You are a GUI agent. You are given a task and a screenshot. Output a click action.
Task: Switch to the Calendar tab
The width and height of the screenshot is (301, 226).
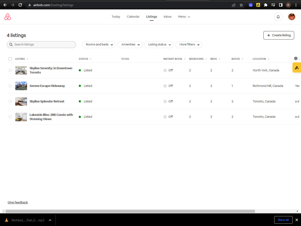pos(133,17)
